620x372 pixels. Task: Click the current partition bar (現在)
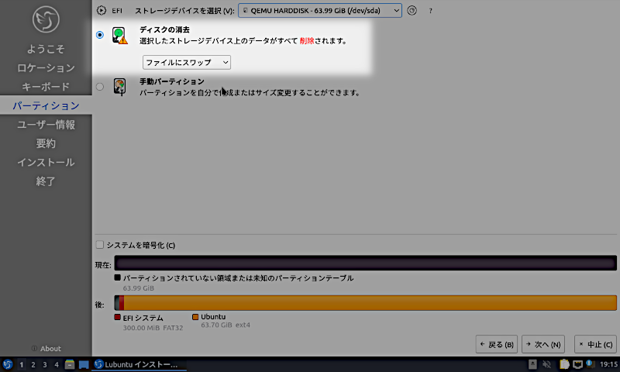(365, 263)
